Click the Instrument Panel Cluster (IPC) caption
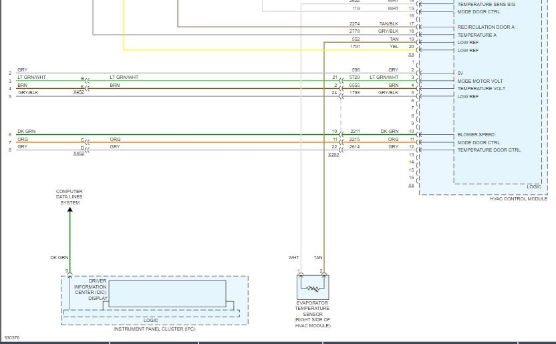Viewport: 556px width, 344px height. coord(154,329)
